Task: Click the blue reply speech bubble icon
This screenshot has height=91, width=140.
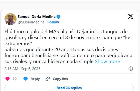Action: point(26,79)
